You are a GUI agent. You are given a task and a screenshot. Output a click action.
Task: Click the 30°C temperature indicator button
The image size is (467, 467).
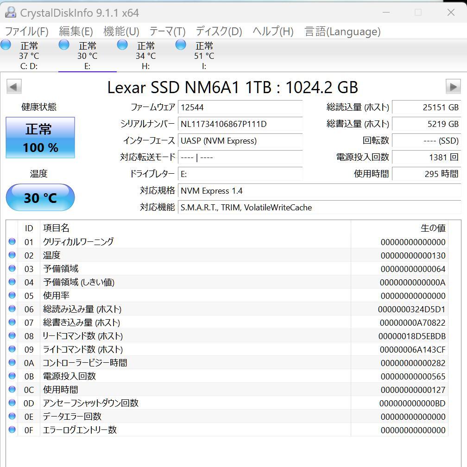40,197
